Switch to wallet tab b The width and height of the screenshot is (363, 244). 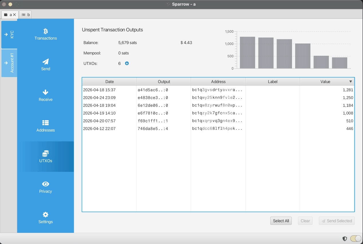[25, 14]
